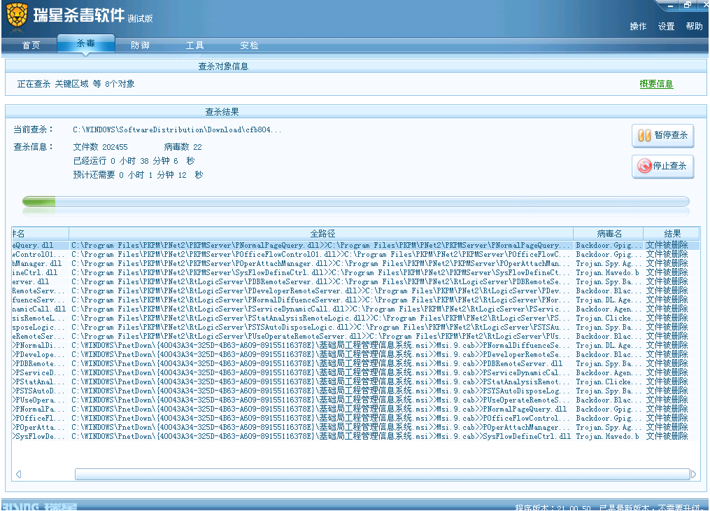Select the sisRemoteL... result row
This screenshot has width=710, height=511.
[x=356, y=318]
